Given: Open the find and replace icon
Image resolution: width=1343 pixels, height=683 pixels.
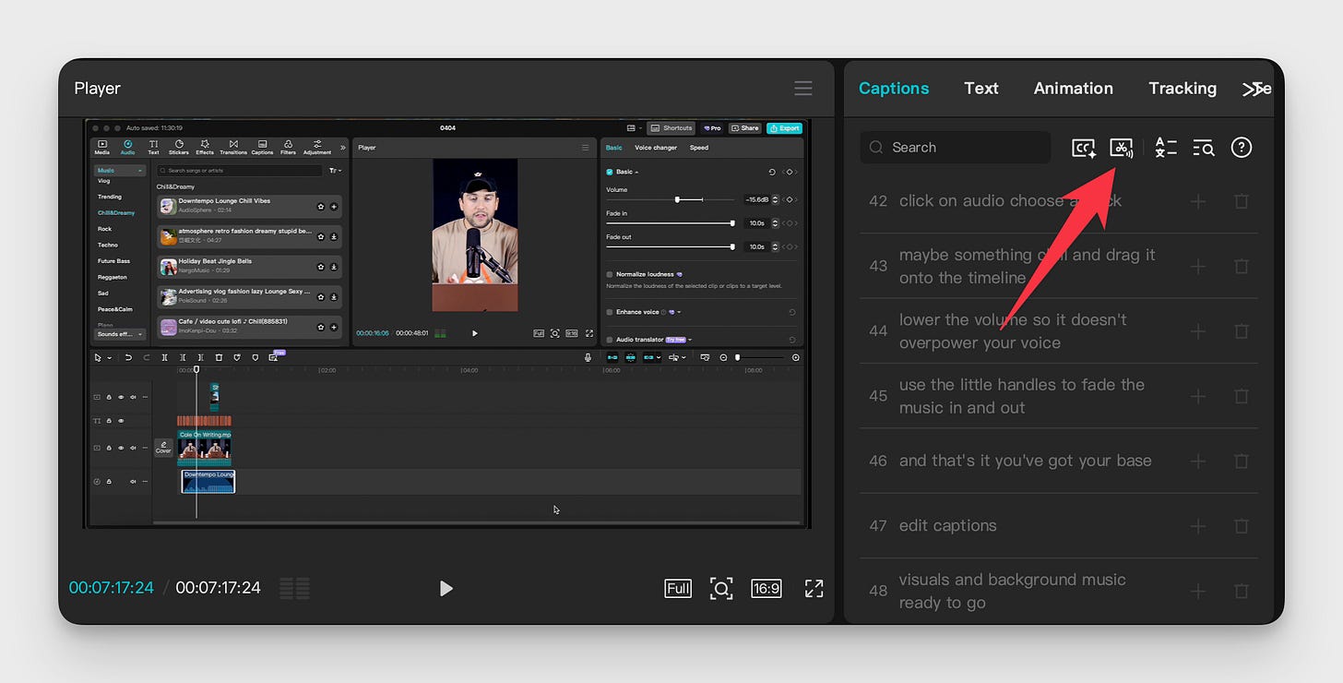Looking at the screenshot, I should click(x=1204, y=148).
